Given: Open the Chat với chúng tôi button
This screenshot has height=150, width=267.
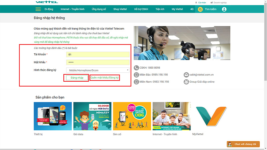Looking at the screenshot, I should tap(243, 144).
